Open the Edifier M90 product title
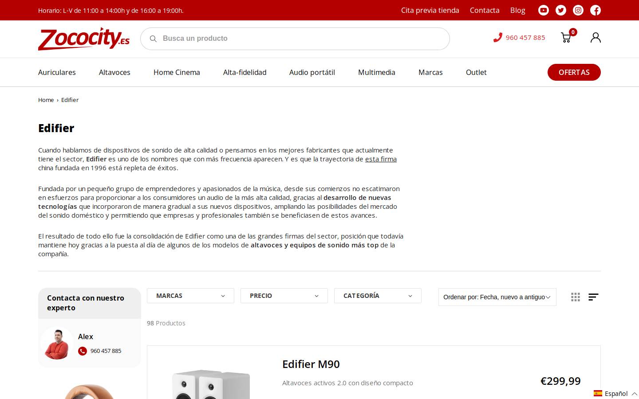 (311, 364)
